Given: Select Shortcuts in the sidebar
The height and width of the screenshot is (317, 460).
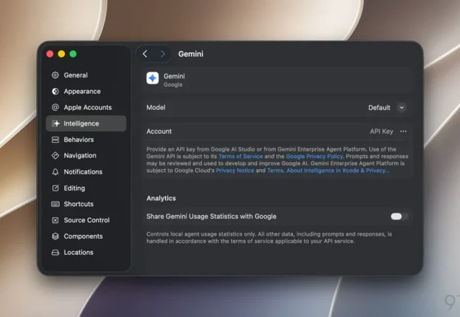Looking at the screenshot, I should click(x=86, y=204).
